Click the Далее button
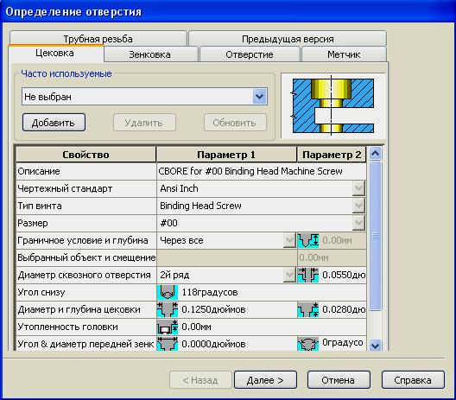456x400 pixels. pyautogui.click(x=265, y=380)
